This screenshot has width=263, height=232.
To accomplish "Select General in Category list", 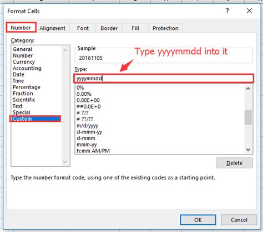I will tap(23, 49).
